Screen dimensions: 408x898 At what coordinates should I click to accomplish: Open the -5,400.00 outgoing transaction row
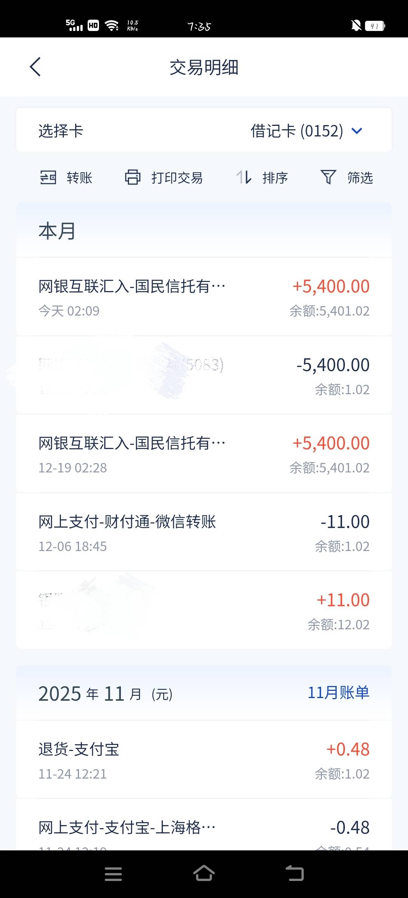coord(204,376)
